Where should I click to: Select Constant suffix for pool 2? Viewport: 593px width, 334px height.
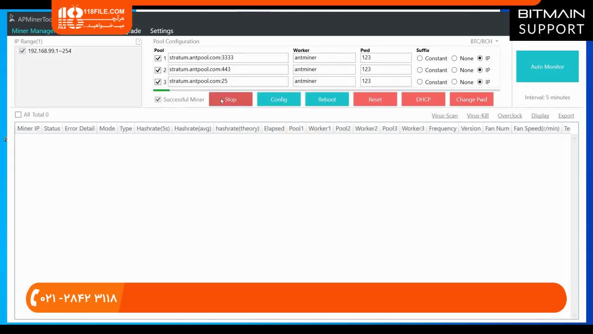coord(420,70)
